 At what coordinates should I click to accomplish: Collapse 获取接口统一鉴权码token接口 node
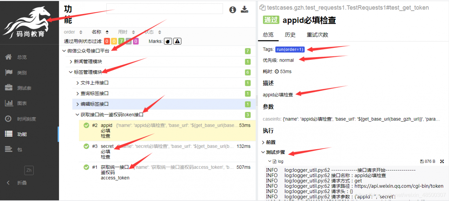click(x=78, y=115)
